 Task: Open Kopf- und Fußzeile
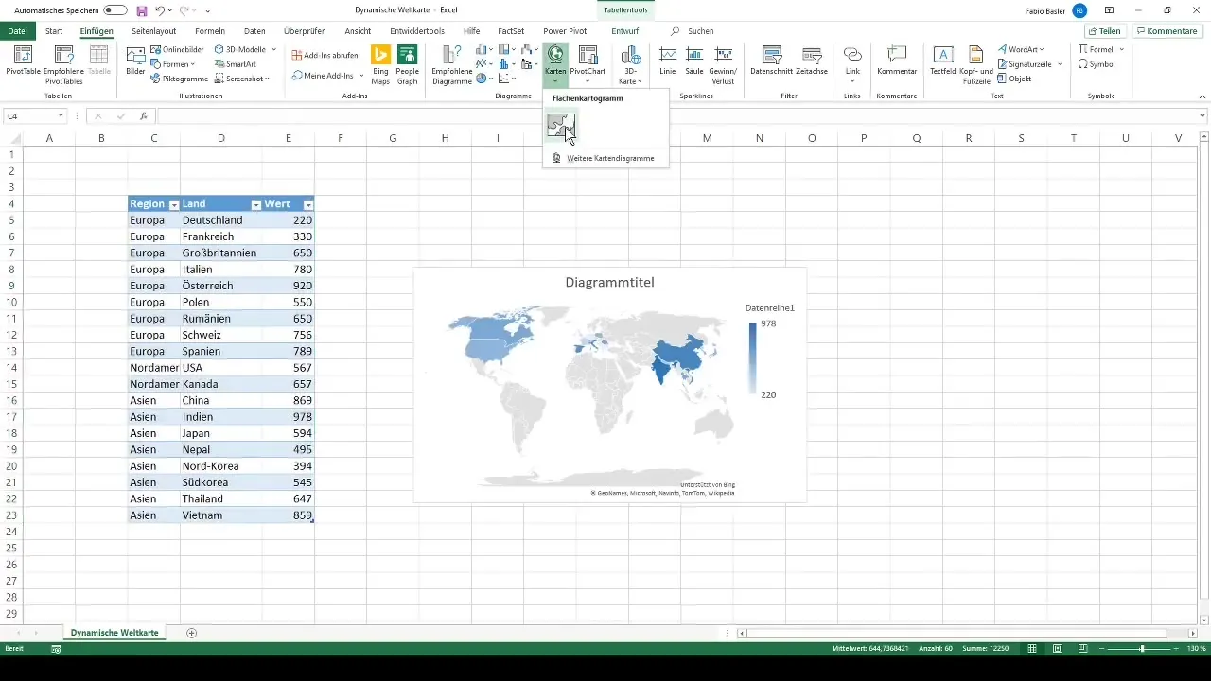975,64
